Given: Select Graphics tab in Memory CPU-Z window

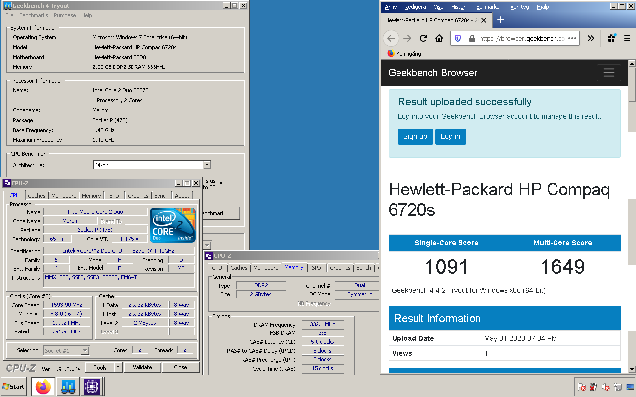Looking at the screenshot, I should 340,268.
